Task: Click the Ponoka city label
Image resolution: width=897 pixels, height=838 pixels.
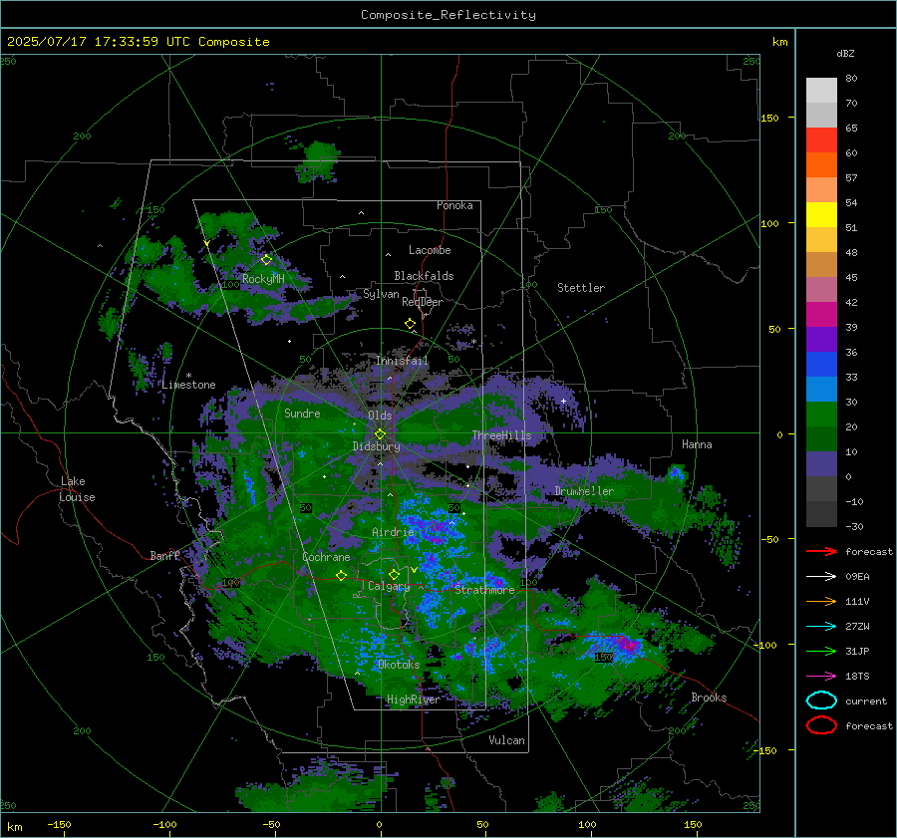Action: click(454, 205)
